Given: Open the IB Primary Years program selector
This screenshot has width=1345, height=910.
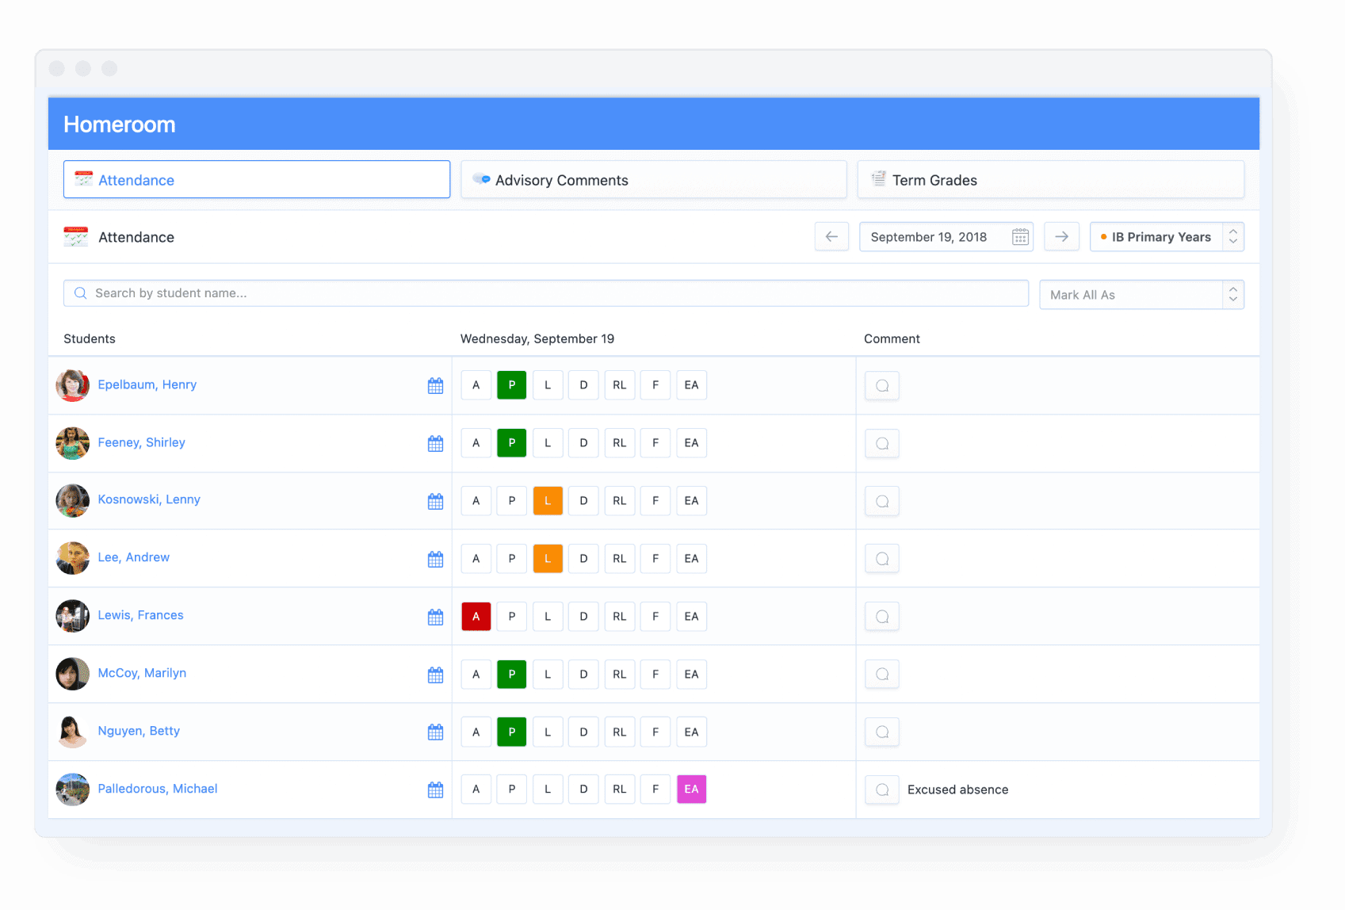Looking at the screenshot, I should [1167, 237].
